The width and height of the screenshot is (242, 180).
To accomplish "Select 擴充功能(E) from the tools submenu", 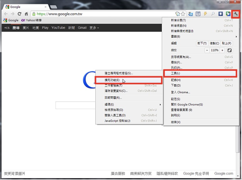I will coord(112,80).
